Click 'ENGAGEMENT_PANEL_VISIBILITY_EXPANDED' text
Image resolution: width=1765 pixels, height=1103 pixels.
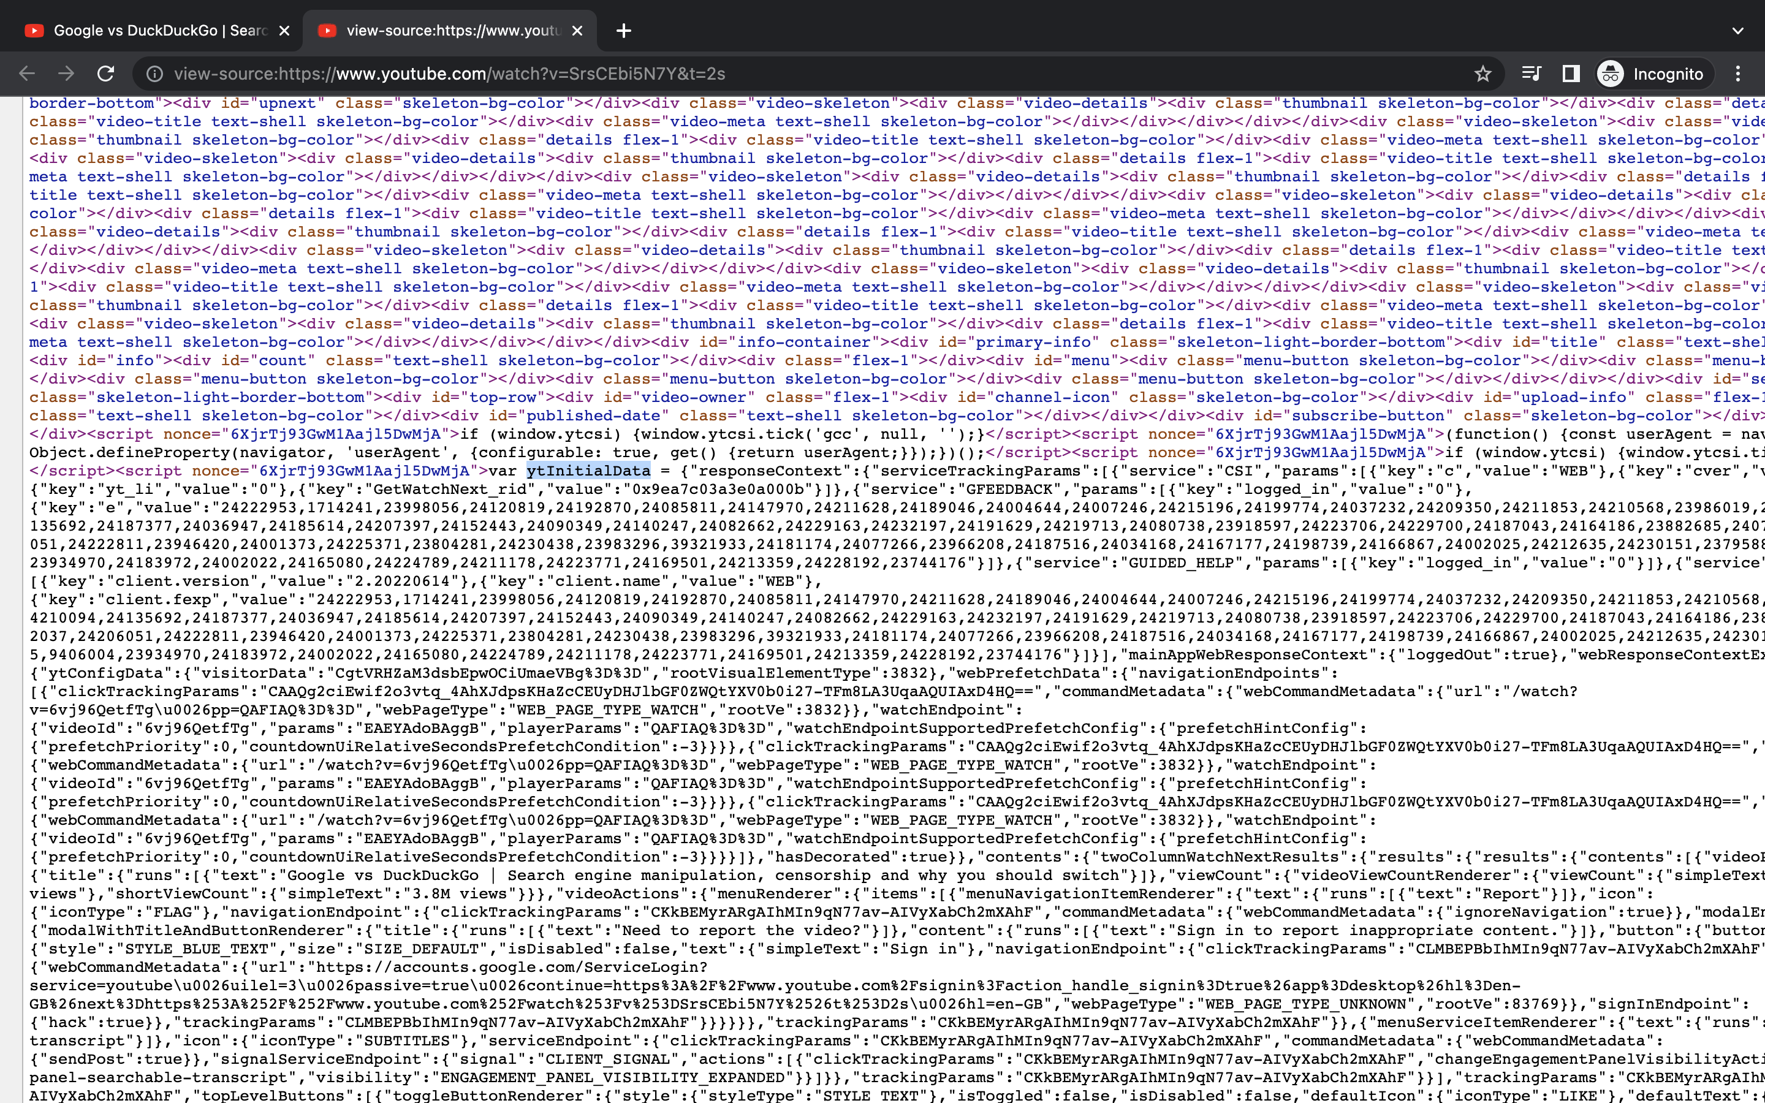613,1077
